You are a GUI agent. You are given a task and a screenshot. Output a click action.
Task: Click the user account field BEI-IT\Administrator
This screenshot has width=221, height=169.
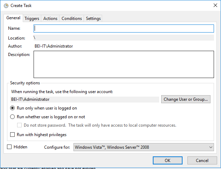[85, 99]
